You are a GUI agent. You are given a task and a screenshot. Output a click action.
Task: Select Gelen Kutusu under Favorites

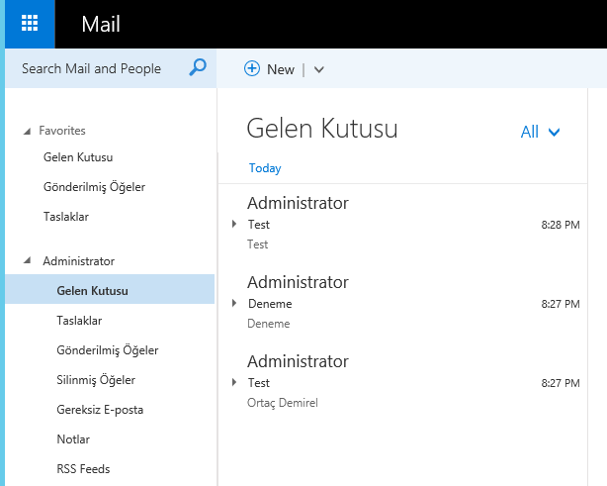(x=77, y=157)
